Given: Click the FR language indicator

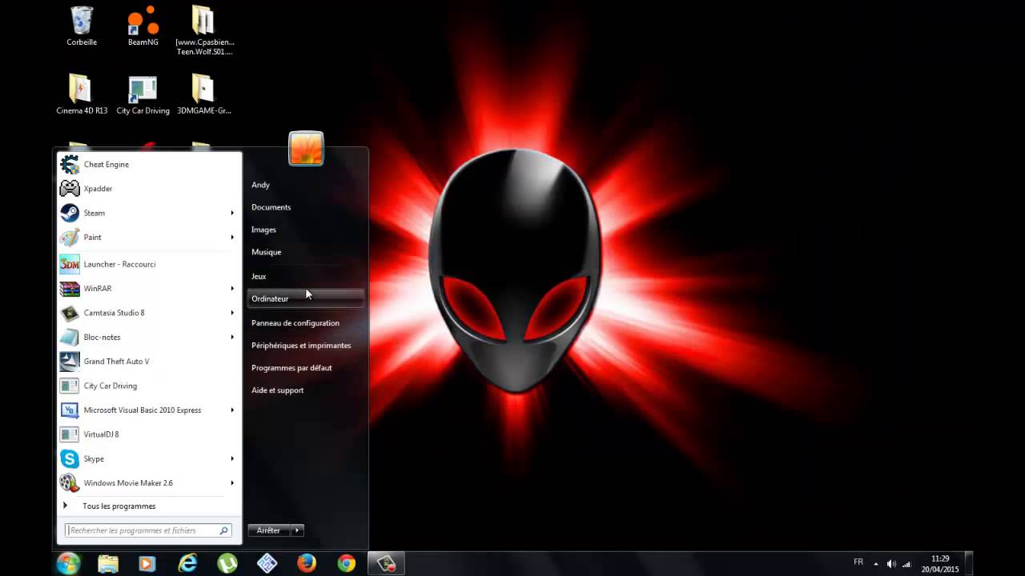Looking at the screenshot, I should 858,562.
